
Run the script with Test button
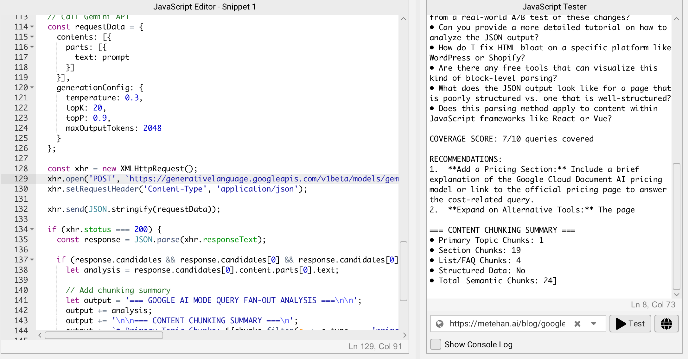630,324
